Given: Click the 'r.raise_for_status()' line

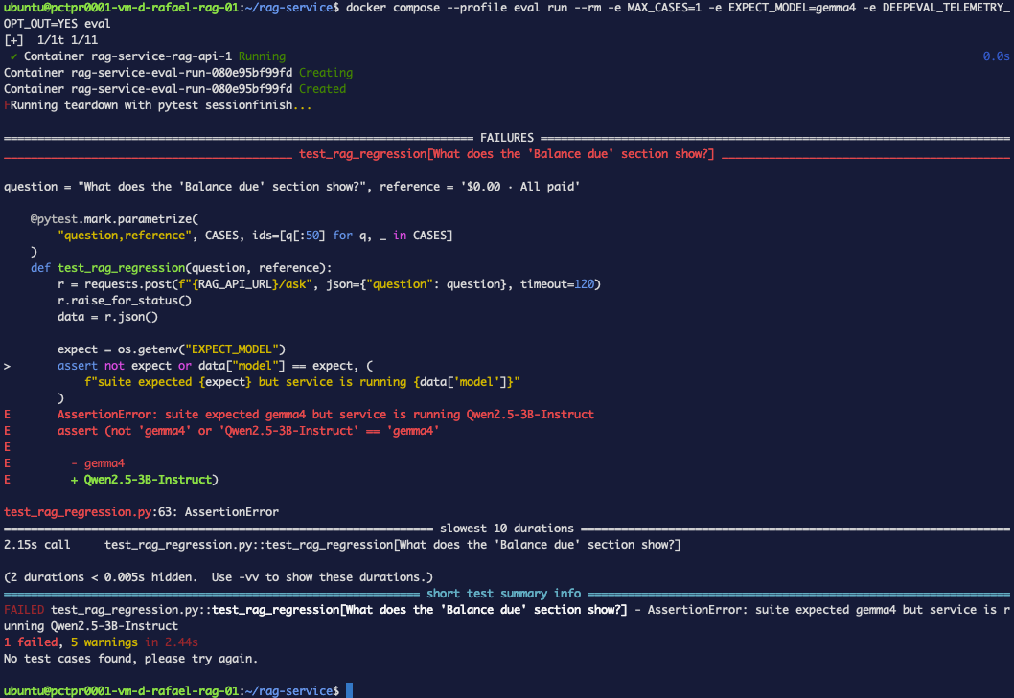Looking at the screenshot, I should coord(125,301).
